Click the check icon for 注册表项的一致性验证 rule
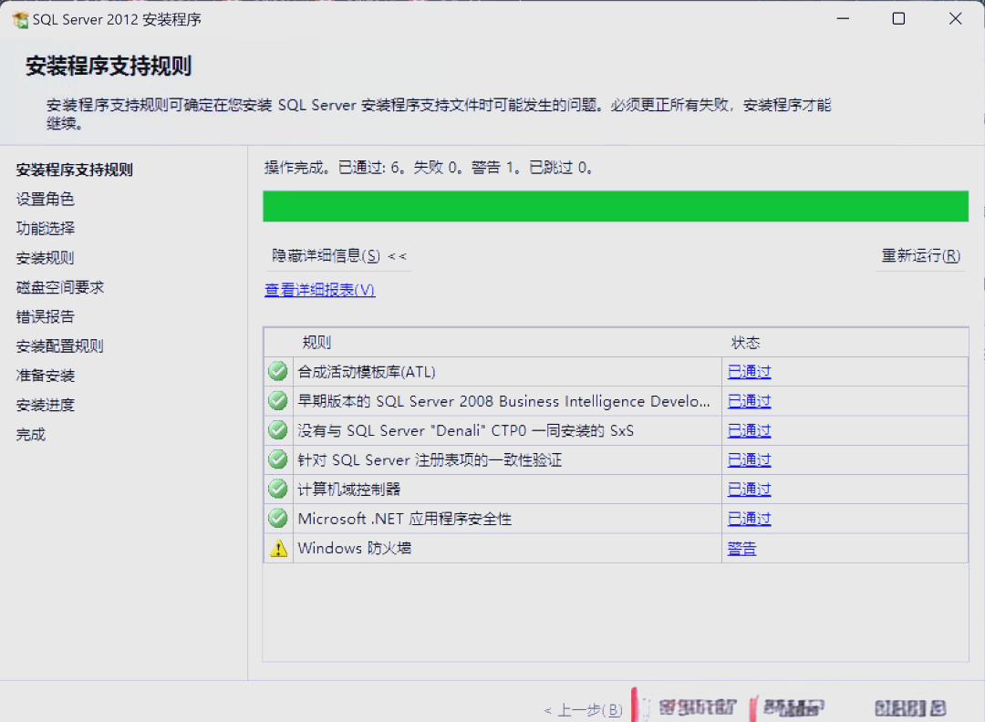The height and width of the screenshot is (722, 985). [x=277, y=459]
